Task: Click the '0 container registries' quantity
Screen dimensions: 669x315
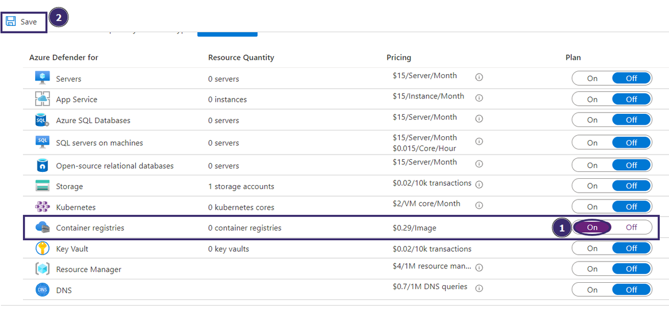Action: 245,228
